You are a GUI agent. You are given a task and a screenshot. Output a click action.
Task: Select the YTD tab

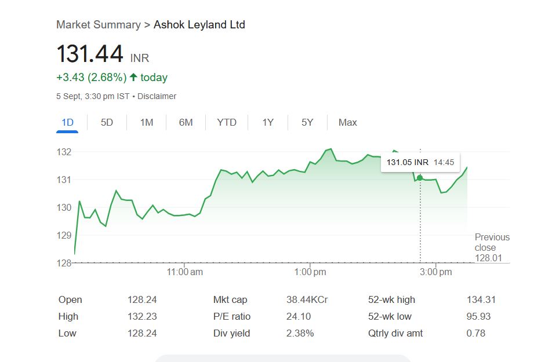tap(227, 122)
